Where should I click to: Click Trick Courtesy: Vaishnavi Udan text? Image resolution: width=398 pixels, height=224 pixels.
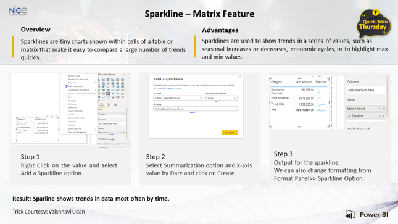coord(49,212)
